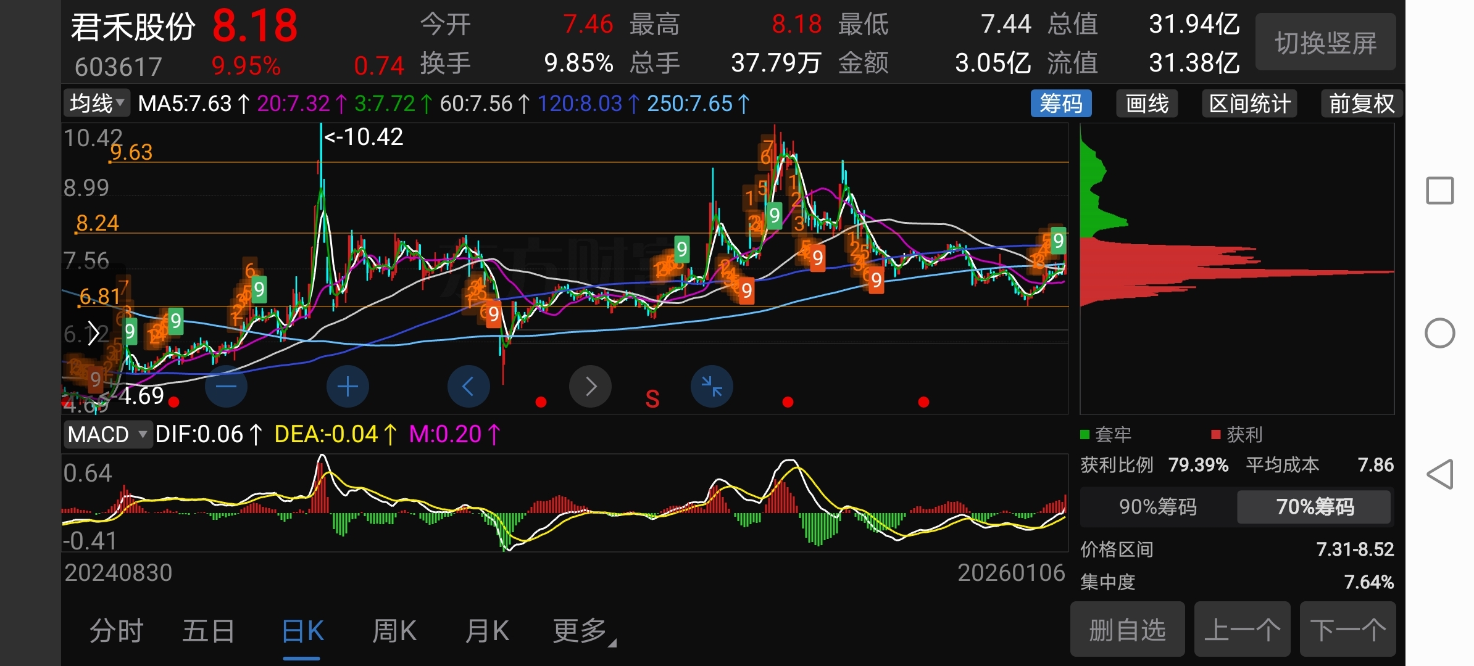
Task: Expand left side panel chevron
Action: [93, 334]
